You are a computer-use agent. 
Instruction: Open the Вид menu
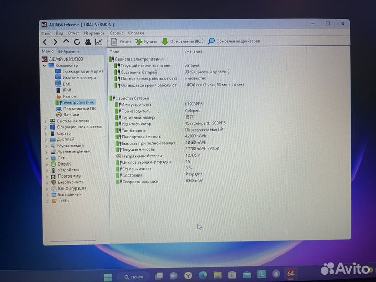click(x=60, y=33)
